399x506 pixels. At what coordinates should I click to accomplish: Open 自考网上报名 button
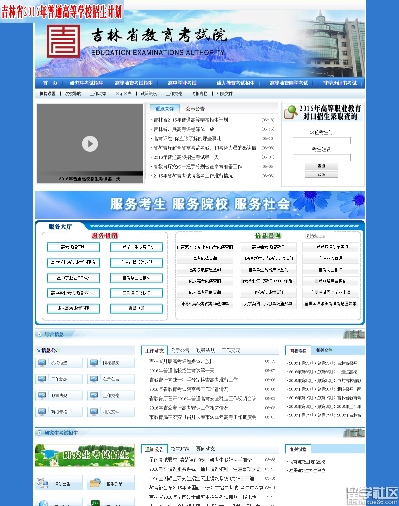[331, 270]
